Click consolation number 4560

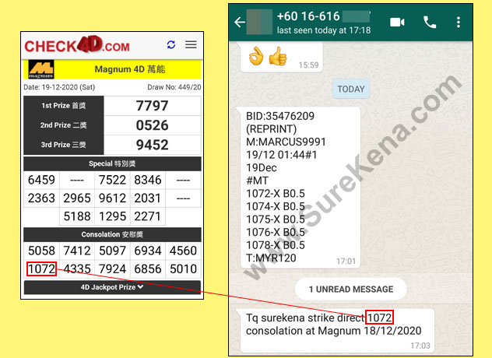coord(183,251)
